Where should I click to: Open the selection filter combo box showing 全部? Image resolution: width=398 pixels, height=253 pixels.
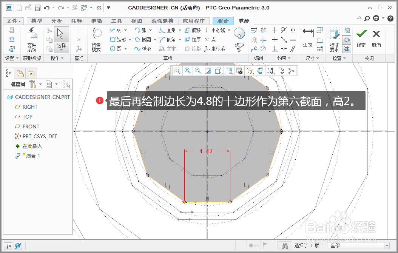point(359,245)
